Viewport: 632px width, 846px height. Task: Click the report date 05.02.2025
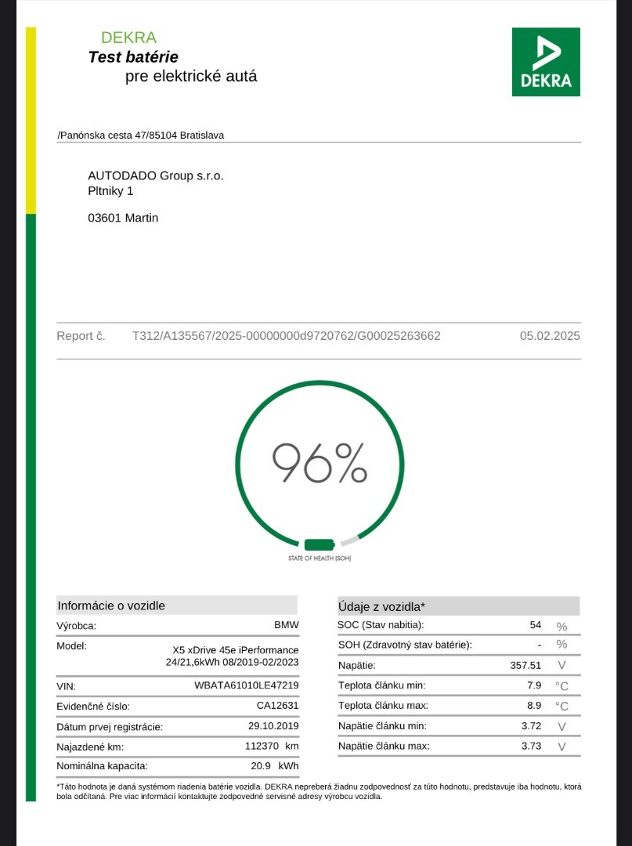tap(550, 336)
